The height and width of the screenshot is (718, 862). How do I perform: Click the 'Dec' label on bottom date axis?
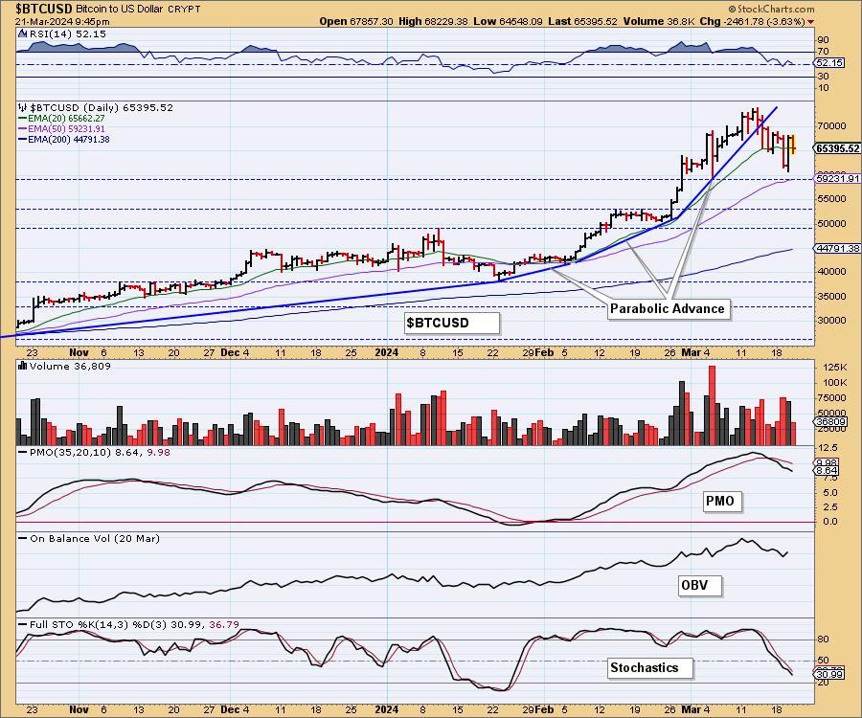click(x=230, y=709)
